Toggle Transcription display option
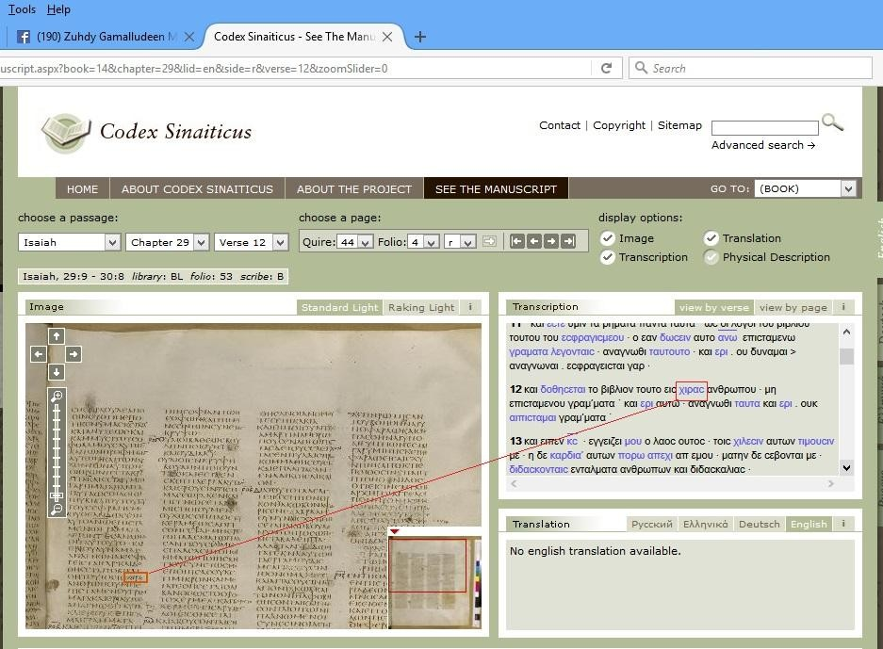This screenshot has width=883, height=649. pyautogui.click(x=607, y=257)
